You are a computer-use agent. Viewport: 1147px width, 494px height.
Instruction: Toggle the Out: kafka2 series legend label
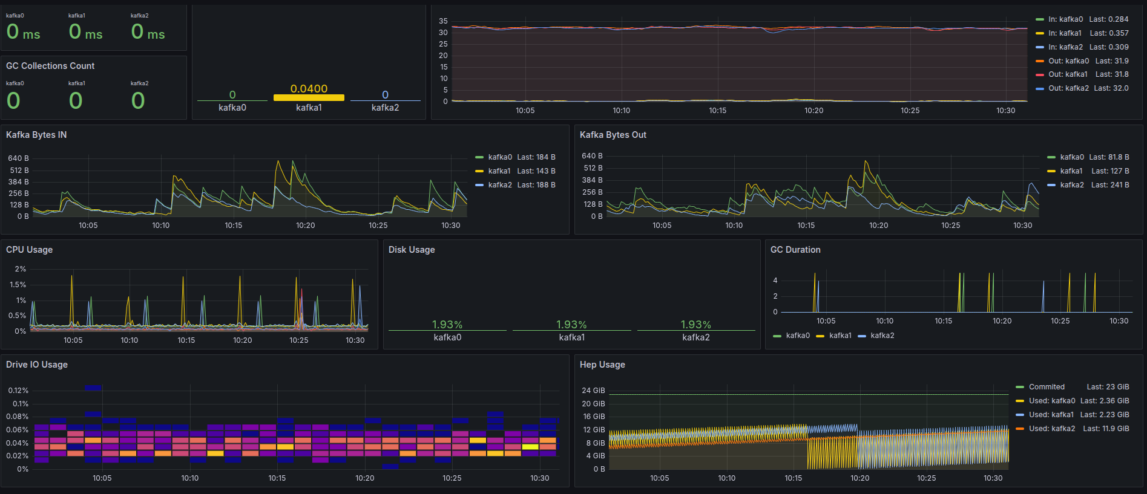(1068, 88)
